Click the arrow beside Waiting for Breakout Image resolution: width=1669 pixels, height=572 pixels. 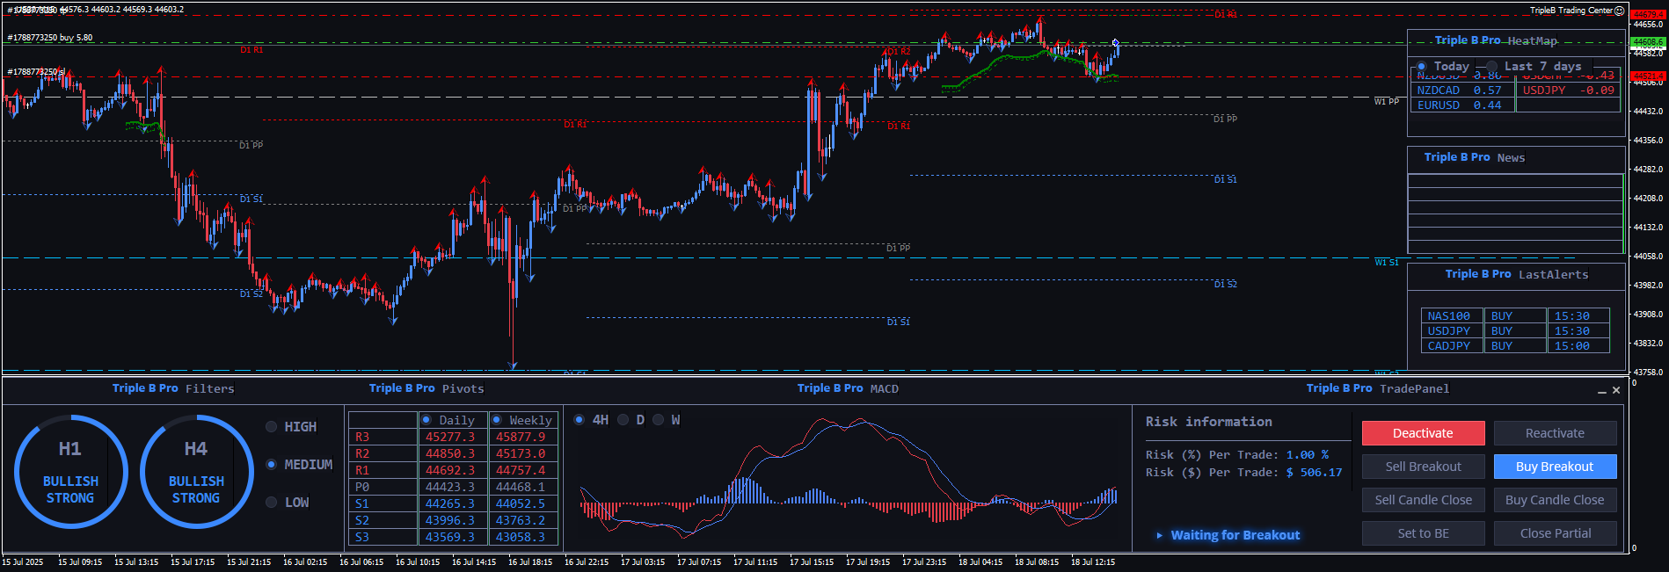click(1160, 535)
